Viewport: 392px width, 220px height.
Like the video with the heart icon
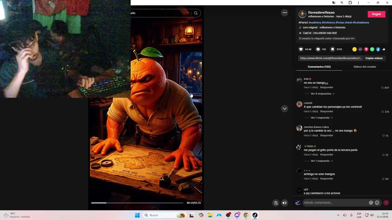[x=301, y=49]
